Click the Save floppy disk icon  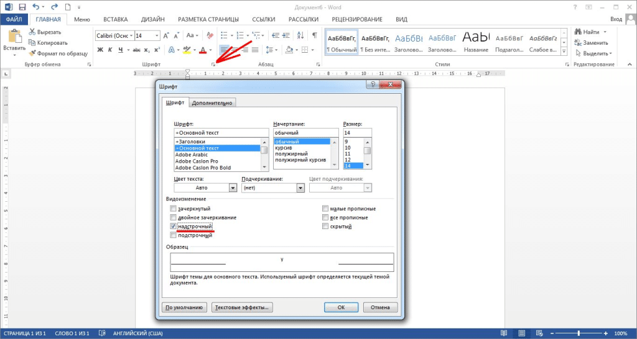(22, 7)
